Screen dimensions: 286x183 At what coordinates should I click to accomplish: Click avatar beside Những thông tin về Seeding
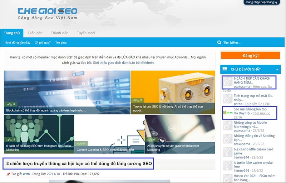point(227,139)
